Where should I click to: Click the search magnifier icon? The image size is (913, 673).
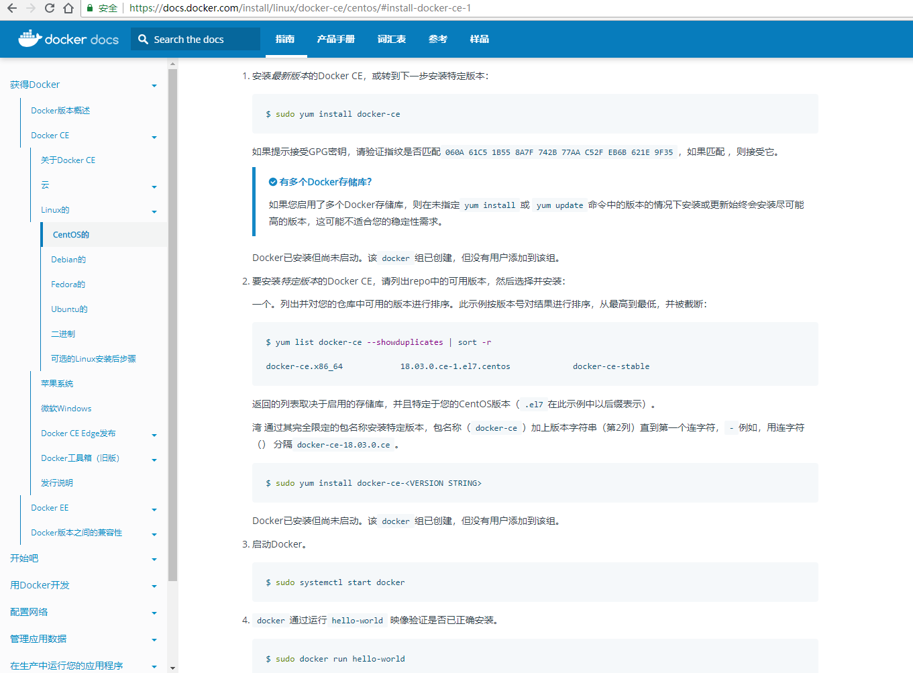click(x=143, y=40)
